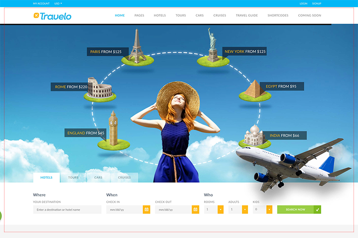The image size is (358, 238).
Task: Expand the Kids count dropdown
Action: [269, 209]
